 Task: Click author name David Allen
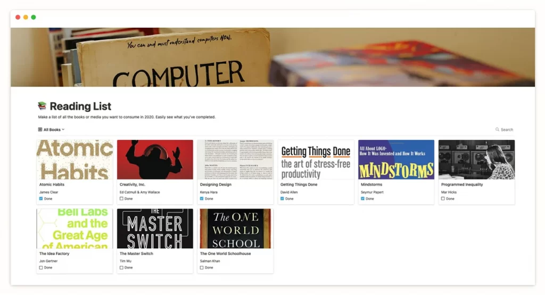tap(289, 192)
